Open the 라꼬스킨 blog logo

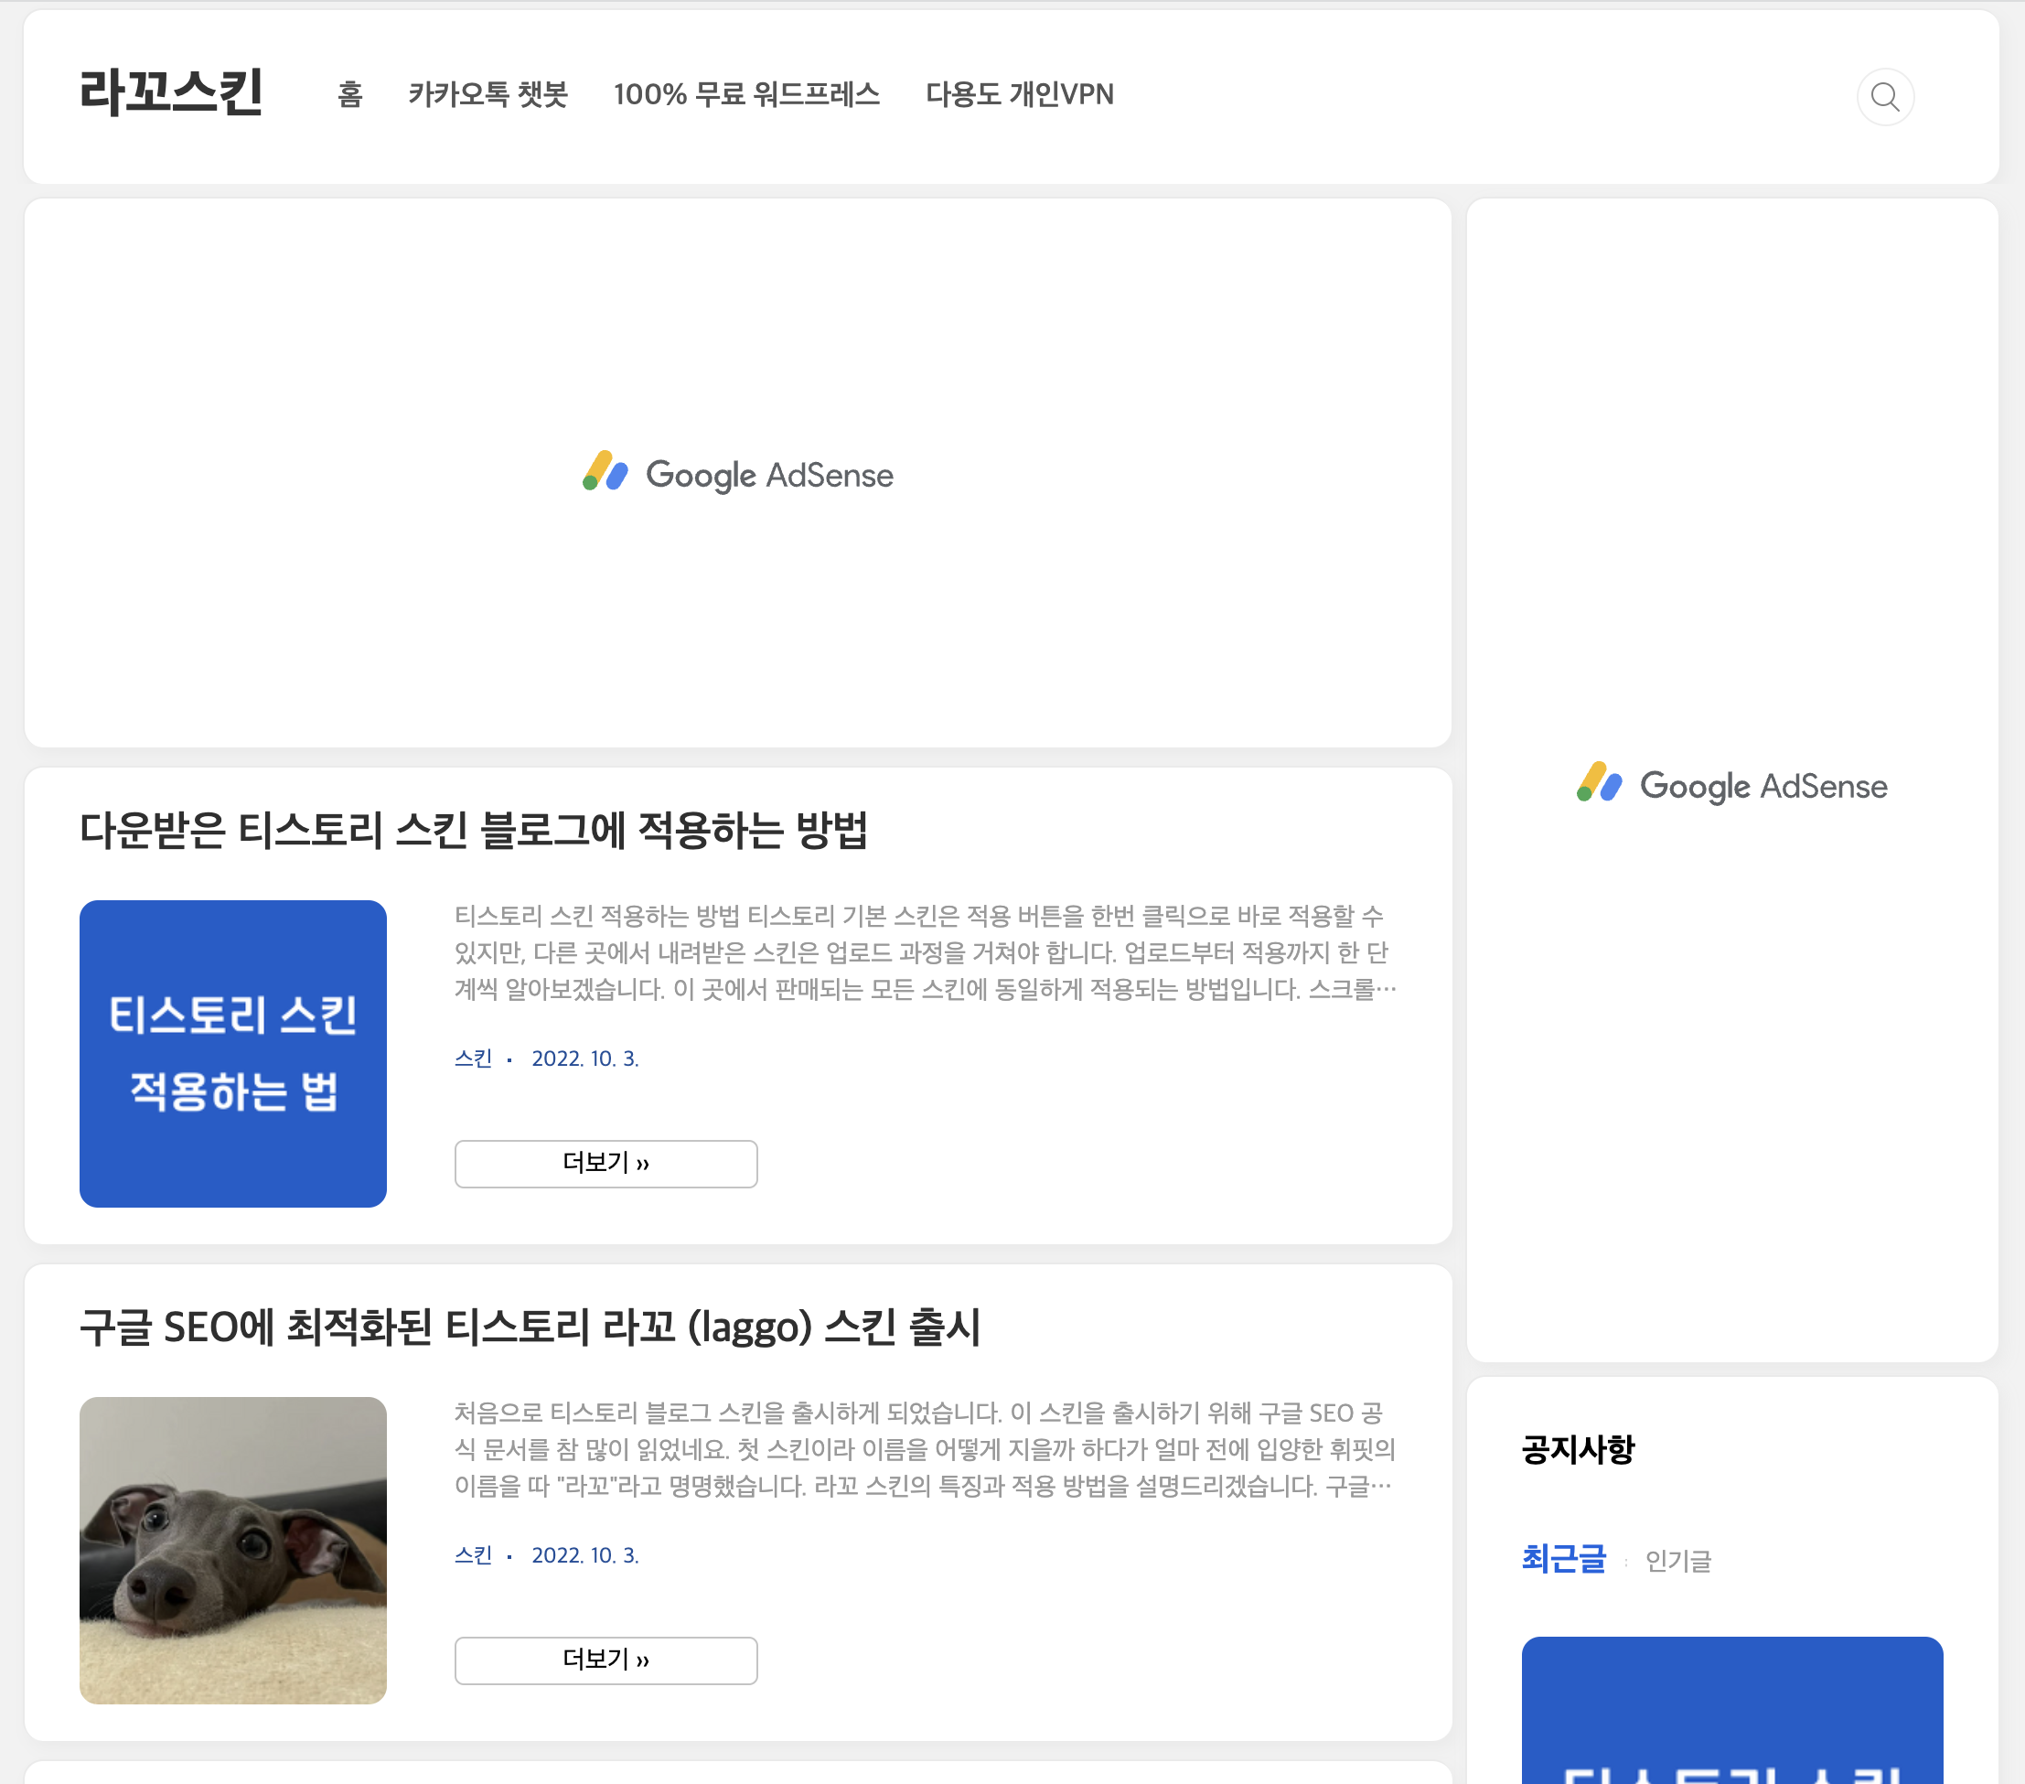tap(170, 93)
